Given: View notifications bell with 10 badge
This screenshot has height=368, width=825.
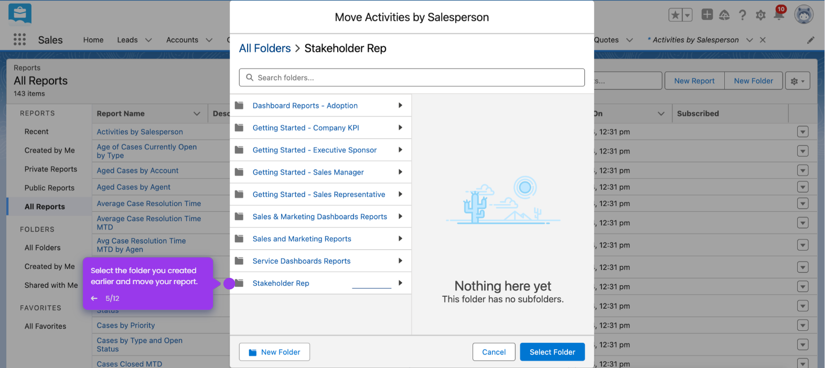Looking at the screenshot, I should coord(779,14).
